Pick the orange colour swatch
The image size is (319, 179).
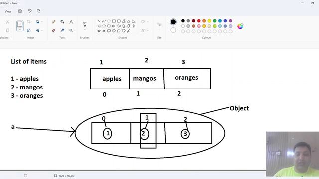(x=204, y=21)
